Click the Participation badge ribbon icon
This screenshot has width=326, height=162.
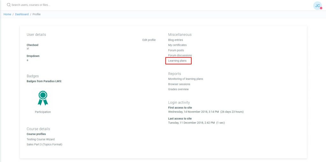pos(43,98)
